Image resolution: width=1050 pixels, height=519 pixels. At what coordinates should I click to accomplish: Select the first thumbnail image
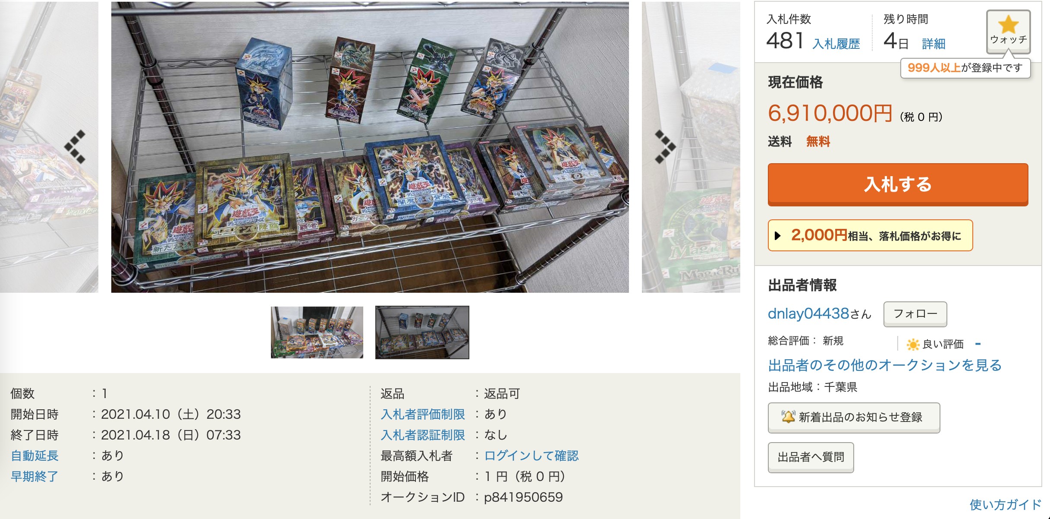click(x=317, y=332)
